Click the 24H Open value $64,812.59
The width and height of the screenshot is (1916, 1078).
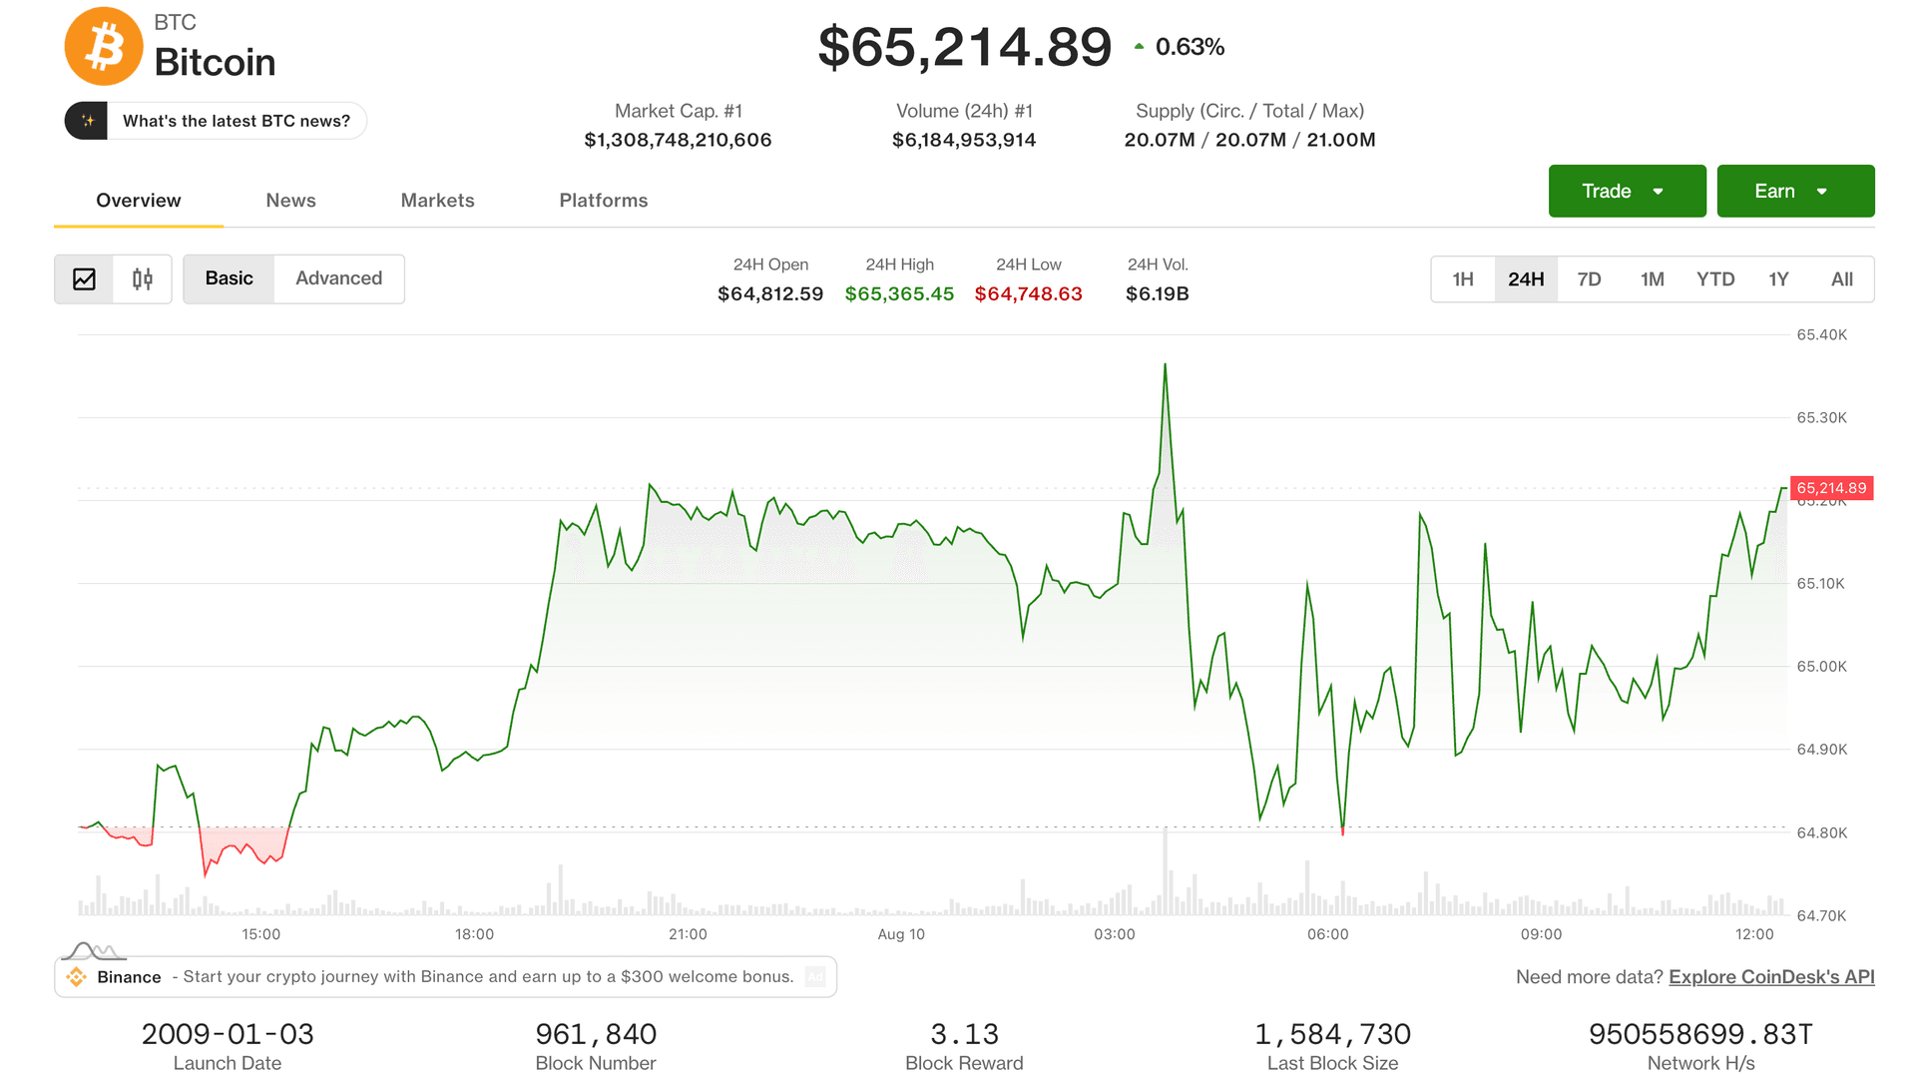click(770, 293)
